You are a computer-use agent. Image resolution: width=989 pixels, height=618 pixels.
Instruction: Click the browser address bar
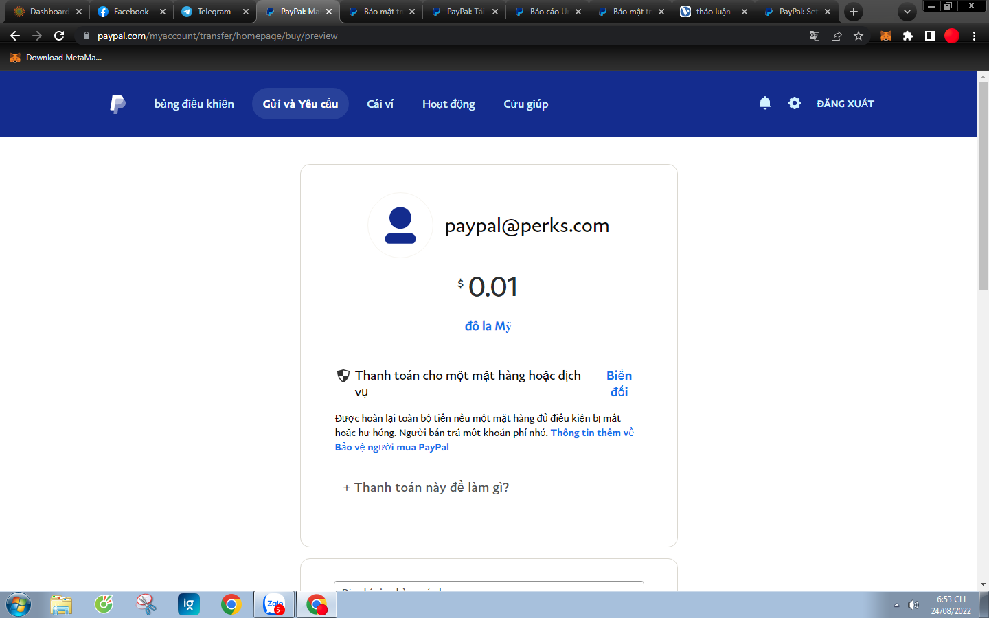(x=440, y=36)
